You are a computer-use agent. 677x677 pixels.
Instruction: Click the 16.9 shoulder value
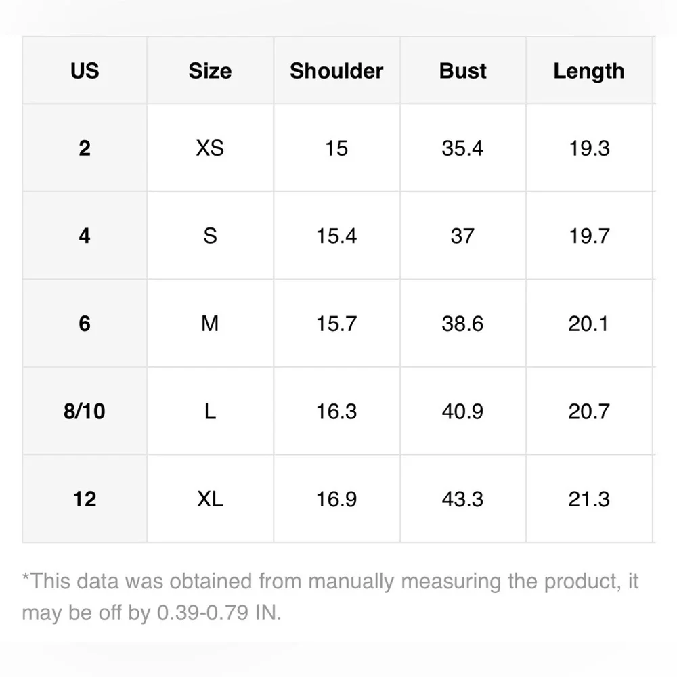[x=336, y=499]
